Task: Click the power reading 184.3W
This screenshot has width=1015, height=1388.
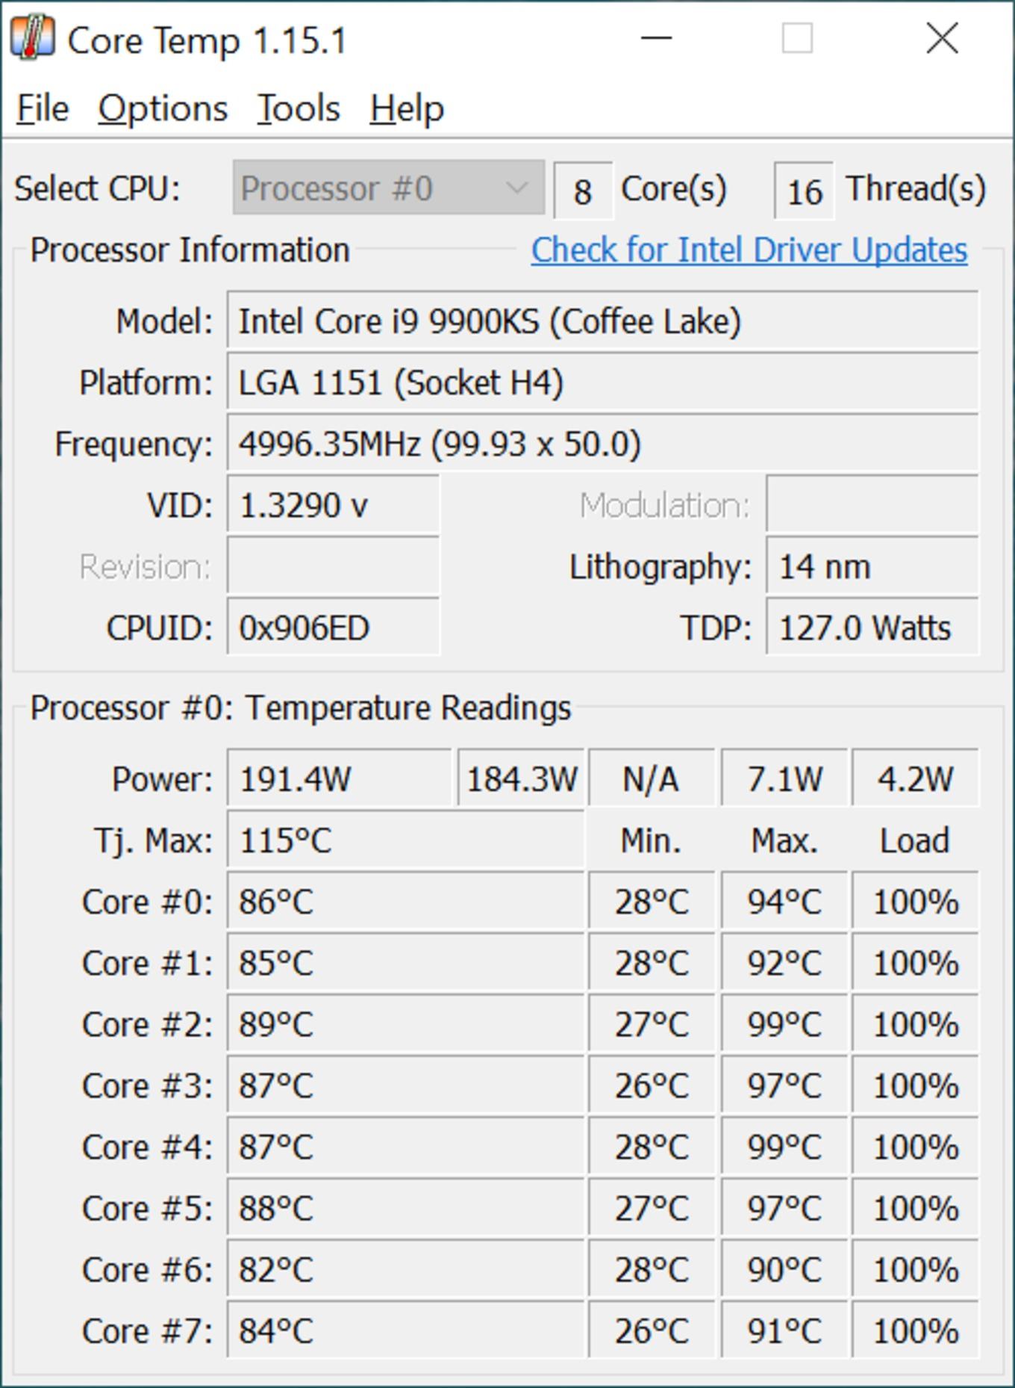Action: tap(521, 779)
